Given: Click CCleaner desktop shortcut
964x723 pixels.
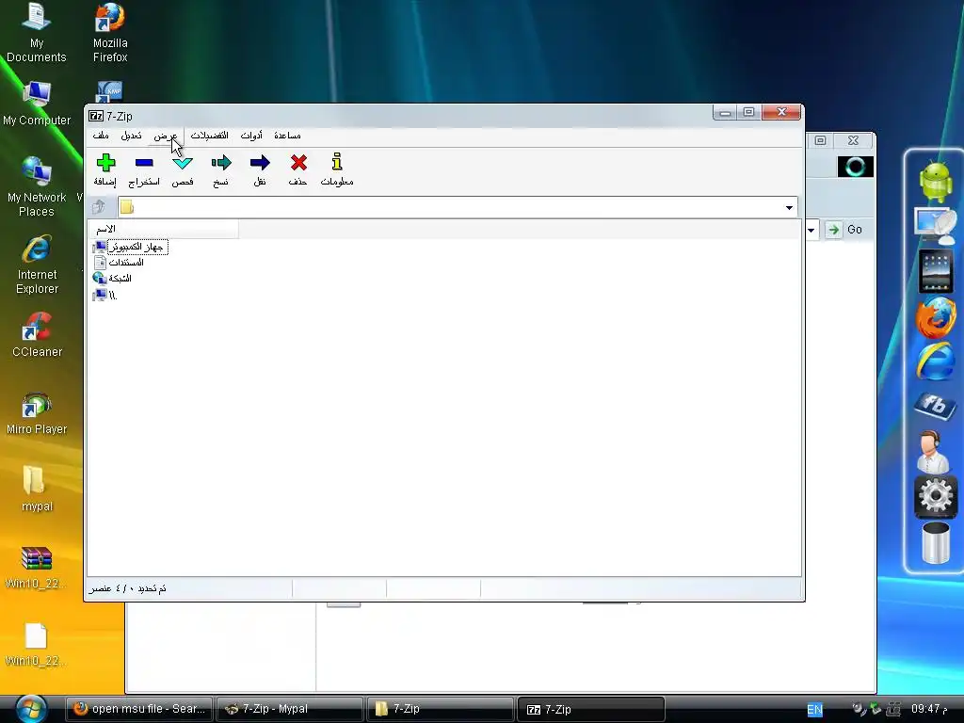Looking at the screenshot, I should point(37,335).
